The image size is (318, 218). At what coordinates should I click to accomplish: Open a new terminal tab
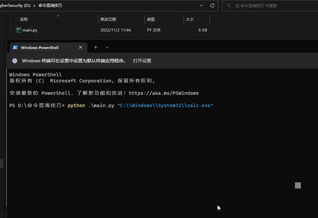96,47
